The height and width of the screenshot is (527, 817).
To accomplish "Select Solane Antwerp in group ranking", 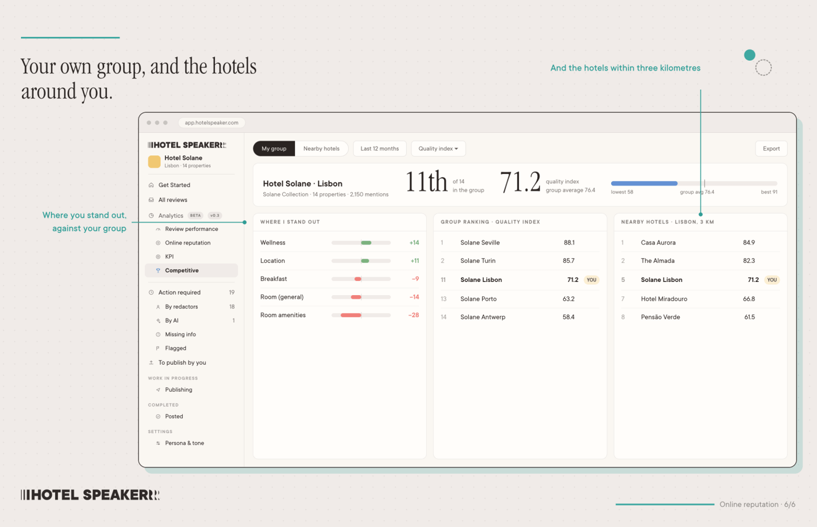I will click(520, 317).
